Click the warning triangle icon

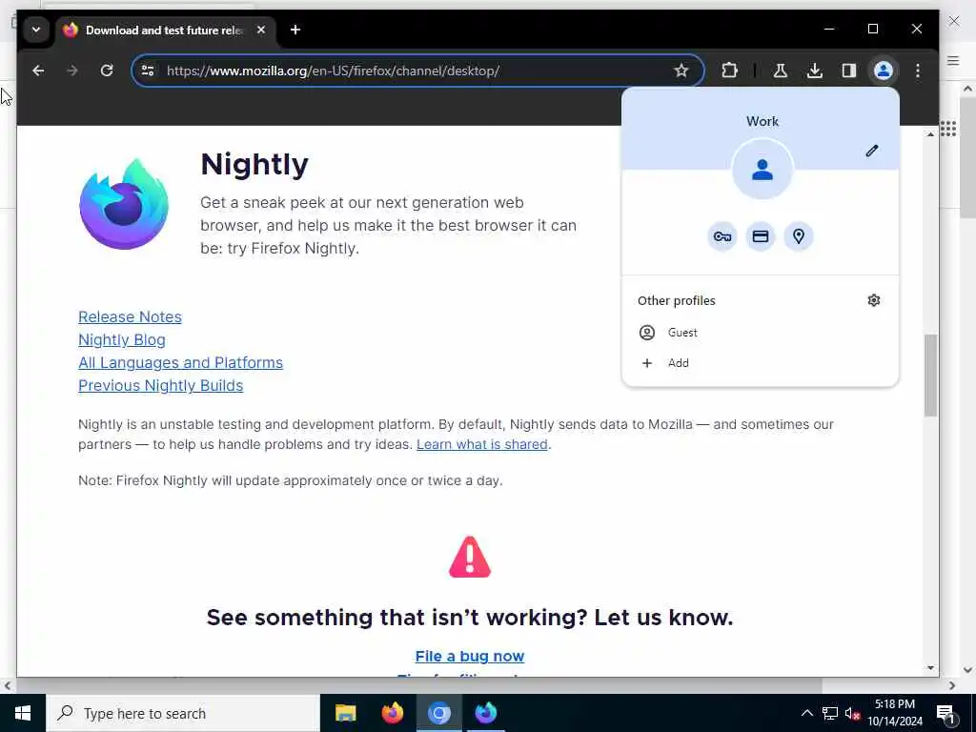(470, 557)
